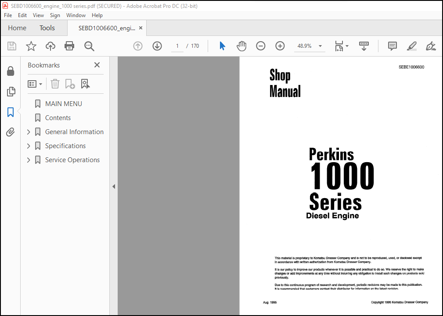Open the sign document pen tool
Image resolution: width=443 pixels, height=316 pixels.
point(431,46)
